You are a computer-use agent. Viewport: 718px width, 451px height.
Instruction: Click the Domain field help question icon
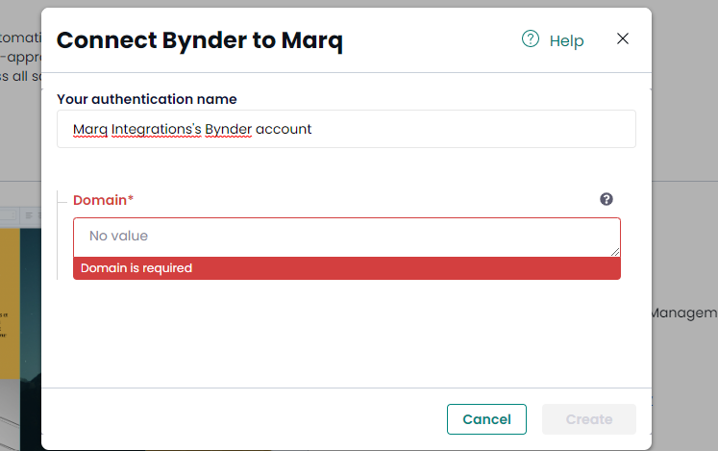607,199
